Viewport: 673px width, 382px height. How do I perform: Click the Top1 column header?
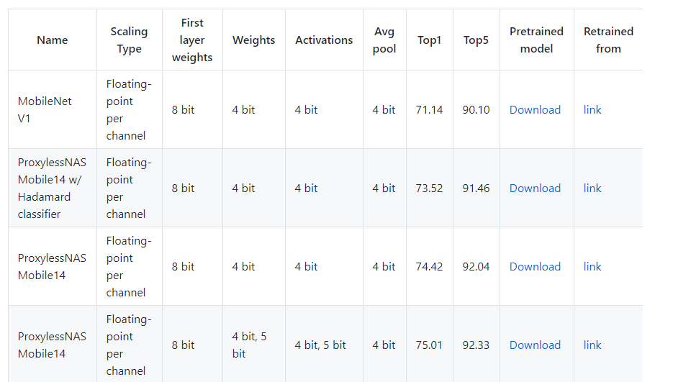click(x=429, y=40)
